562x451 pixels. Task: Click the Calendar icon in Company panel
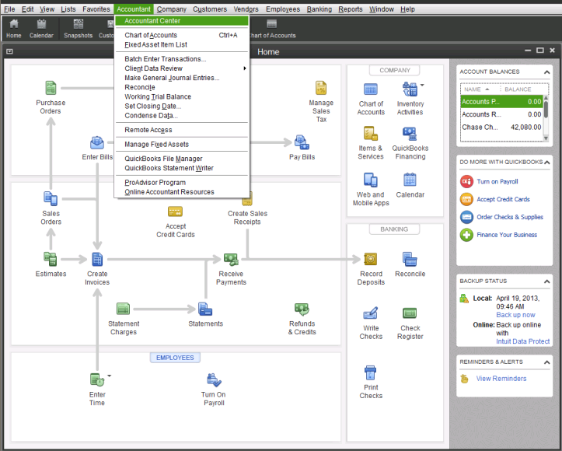click(410, 180)
